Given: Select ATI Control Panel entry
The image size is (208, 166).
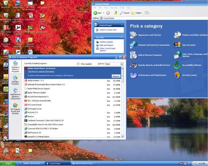Looking at the screenshot, I should pos(72,105).
